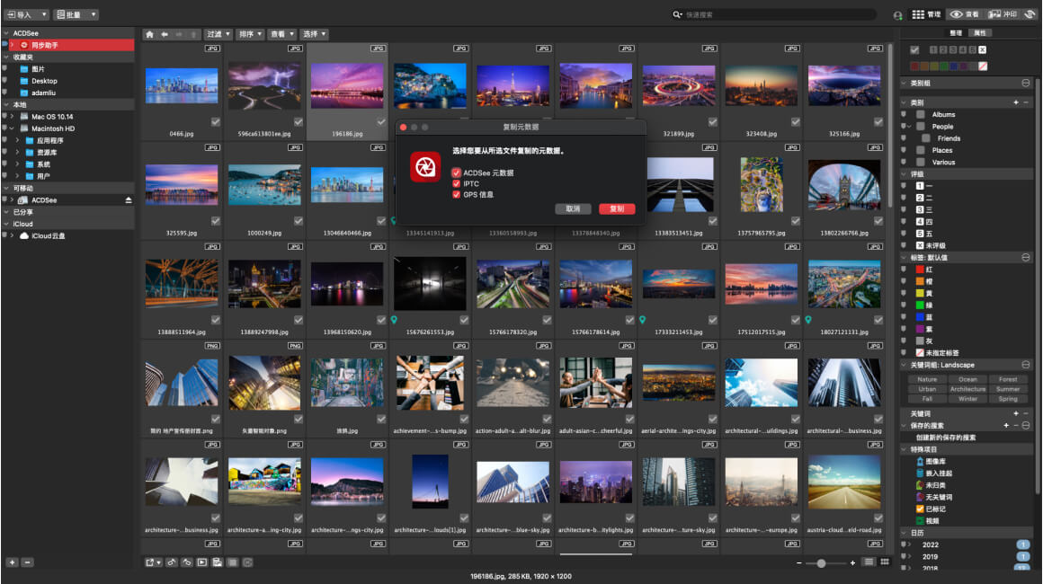Switch to 管理 (Manage) mode
1043x584 pixels.
926,14
